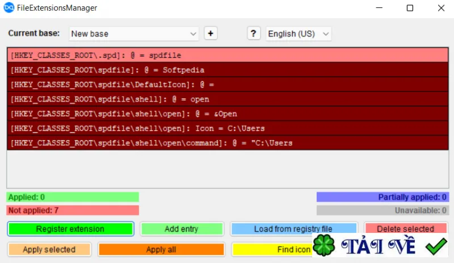Close the FileExtensionsManager window
This screenshot has width=454, height=263.
[x=441, y=8]
